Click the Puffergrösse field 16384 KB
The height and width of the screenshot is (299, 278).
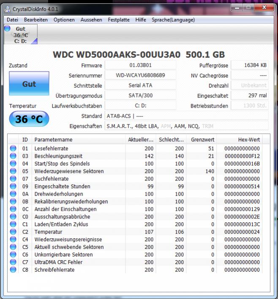tap(250, 65)
